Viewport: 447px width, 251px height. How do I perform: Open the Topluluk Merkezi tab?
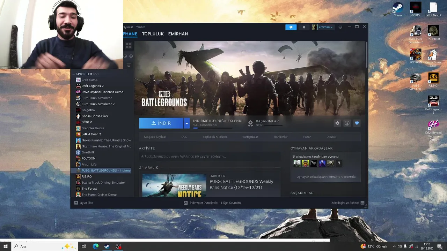tap(215, 137)
